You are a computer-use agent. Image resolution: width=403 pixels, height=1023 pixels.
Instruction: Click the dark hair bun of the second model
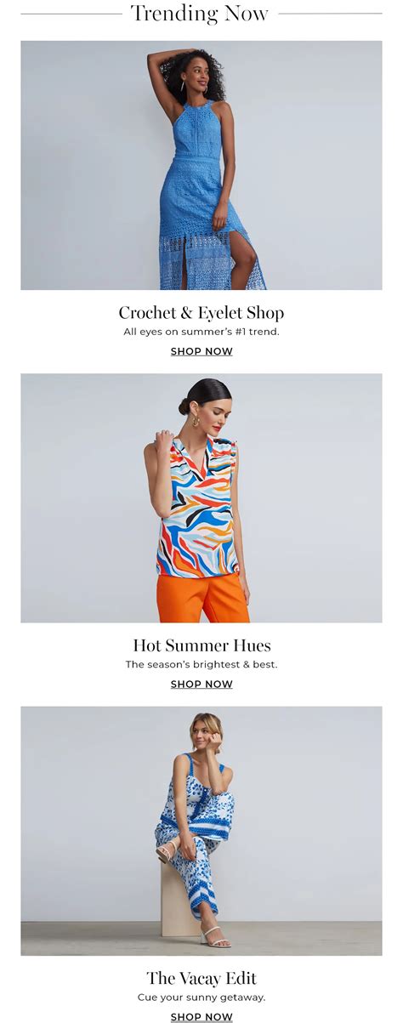184,406
